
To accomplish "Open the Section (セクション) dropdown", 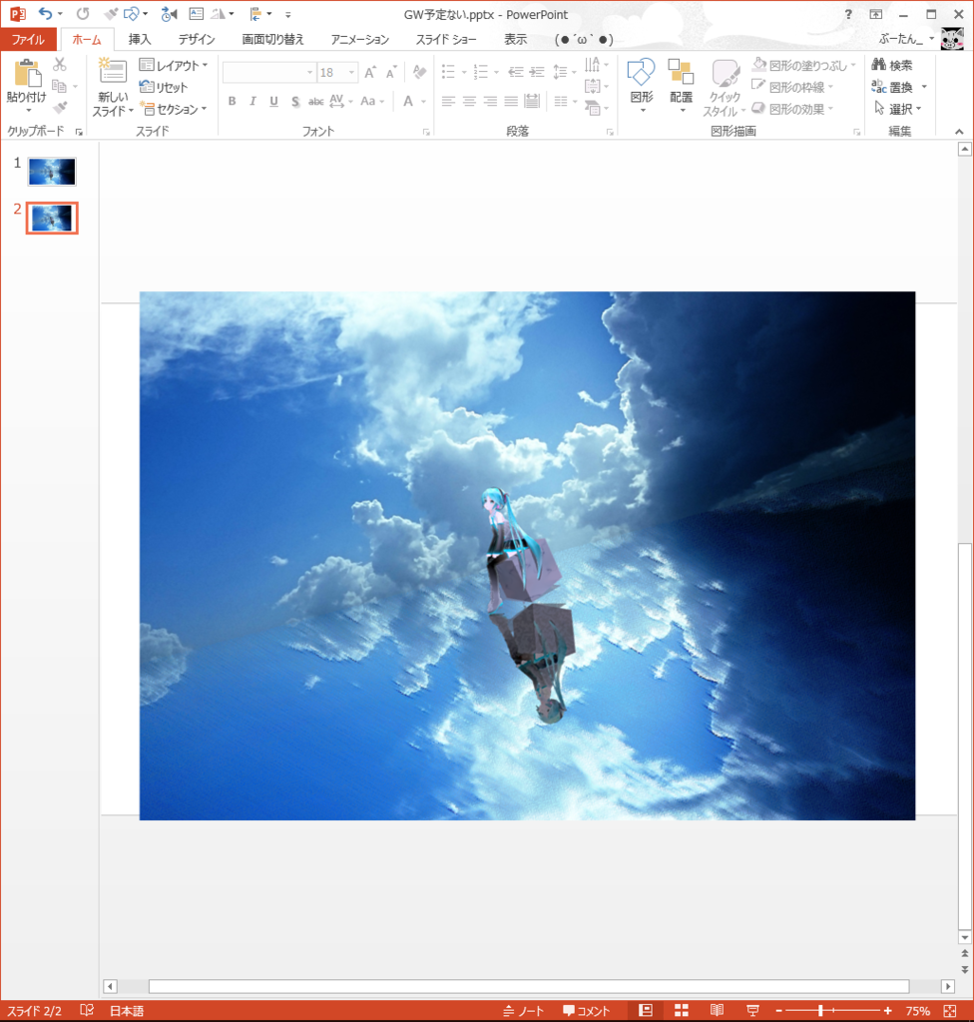I will pos(174,109).
